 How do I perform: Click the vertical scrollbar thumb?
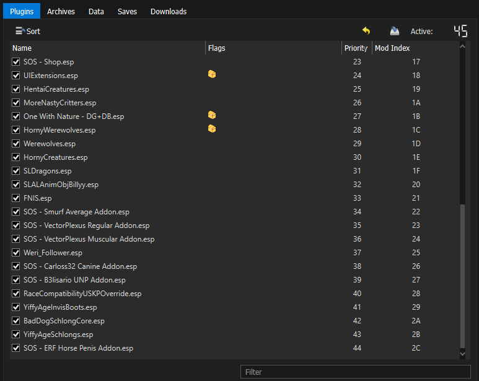pos(462,276)
